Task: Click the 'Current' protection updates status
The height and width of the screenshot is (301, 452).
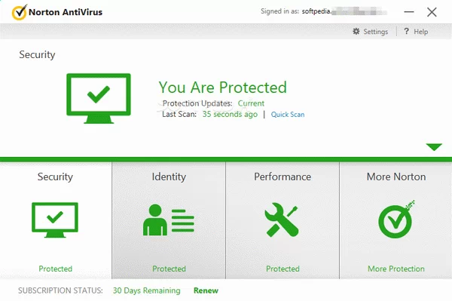Action: pos(251,103)
